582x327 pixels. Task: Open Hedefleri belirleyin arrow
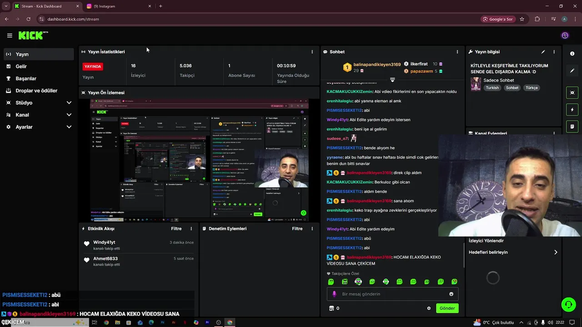[x=555, y=253]
